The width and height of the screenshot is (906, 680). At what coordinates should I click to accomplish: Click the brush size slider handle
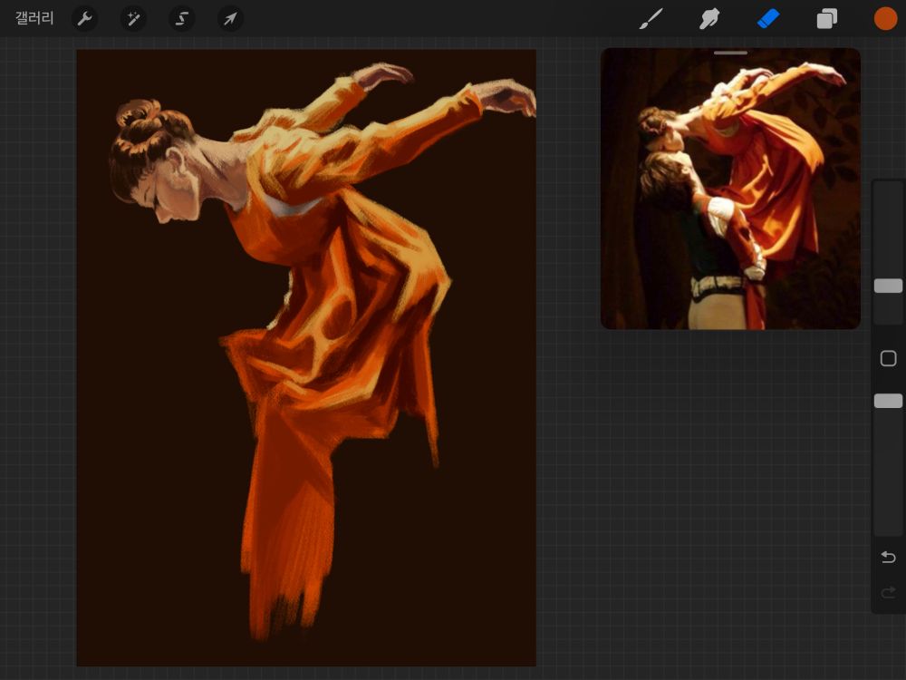click(x=888, y=286)
